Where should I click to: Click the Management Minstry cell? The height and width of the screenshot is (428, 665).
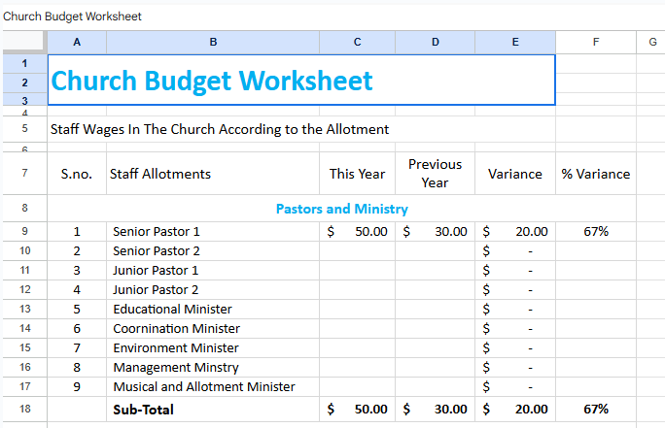click(x=213, y=368)
